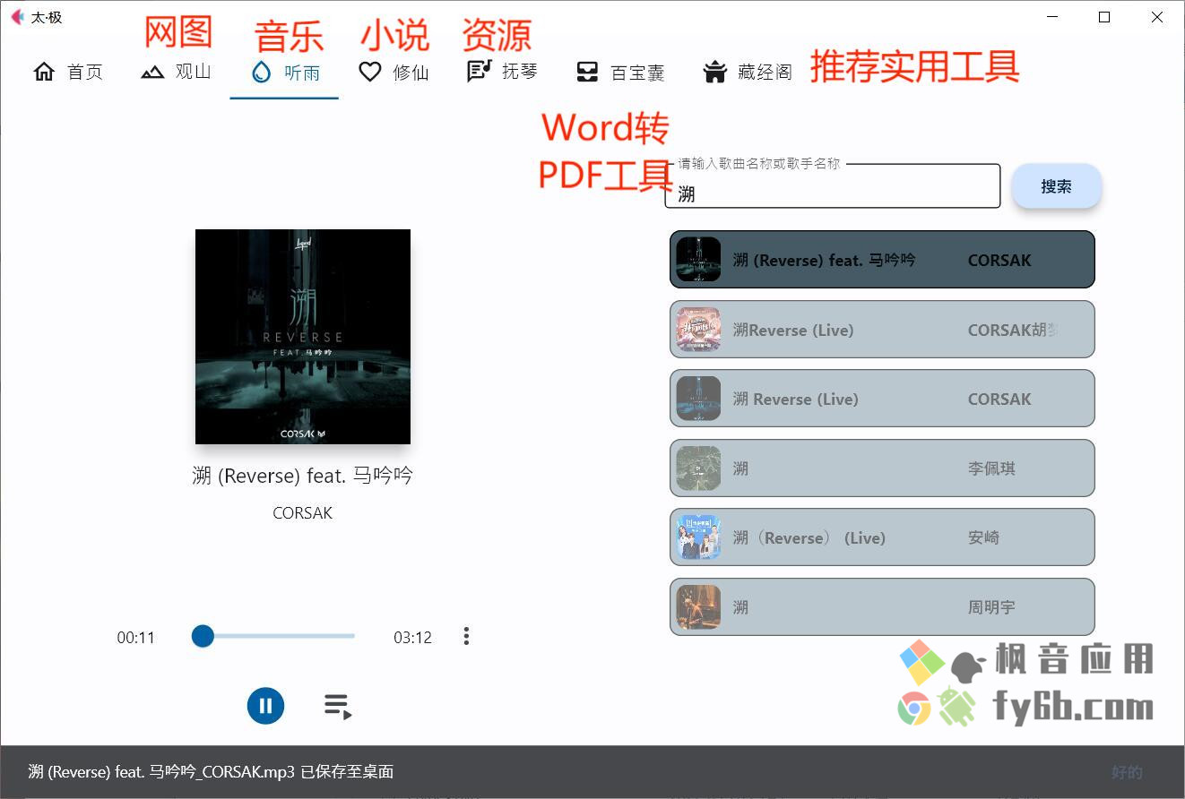The height and width of the screenshot is (799, 1185).
Task: Click cover thumbnail of 安崎 song
Action: click(698, 537)
